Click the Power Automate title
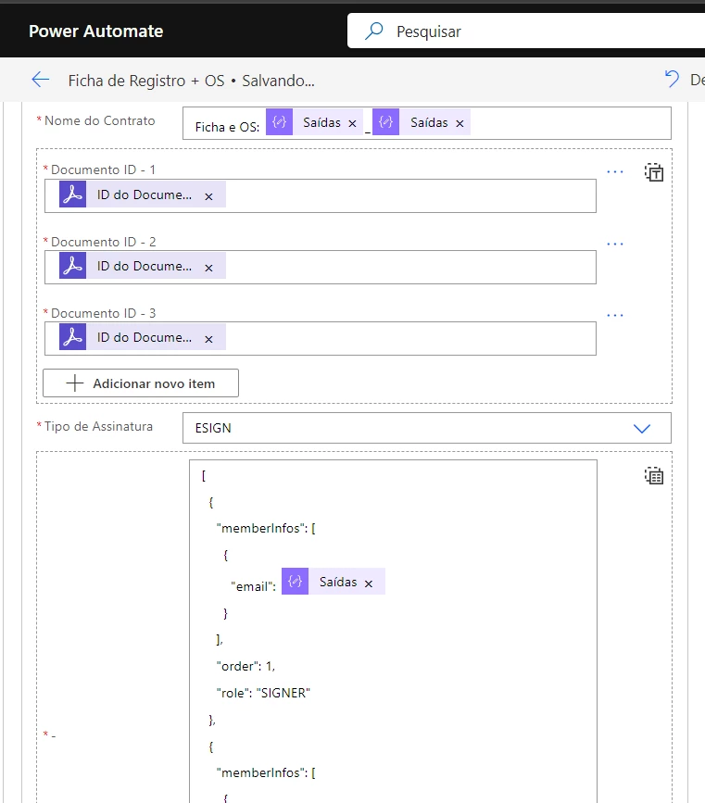This screenshot has width=705, height=803. [x=95, y=31]
